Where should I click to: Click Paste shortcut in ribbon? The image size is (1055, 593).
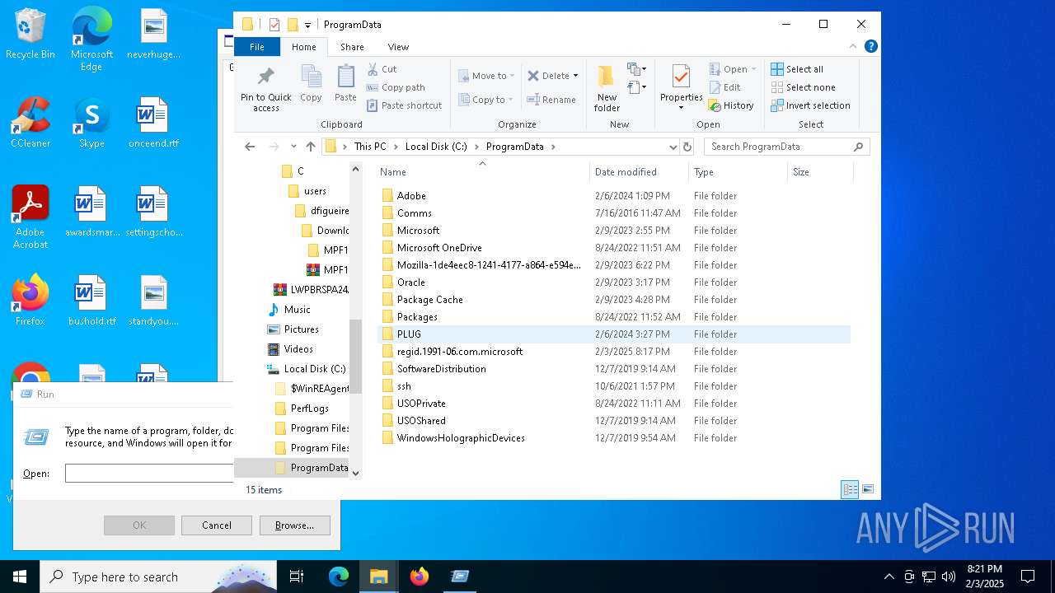click(x=405, y=105)
